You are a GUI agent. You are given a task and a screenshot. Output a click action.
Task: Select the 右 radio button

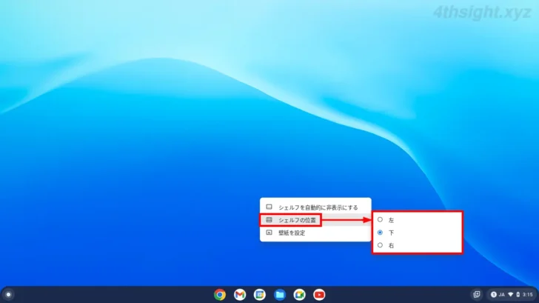point(380,245)
